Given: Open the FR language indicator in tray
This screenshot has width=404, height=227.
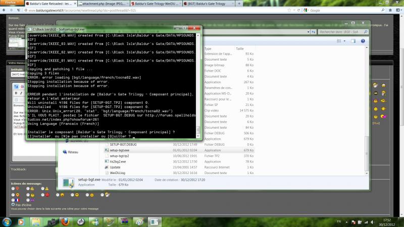Looking at the screenshot, I should 339,221.
